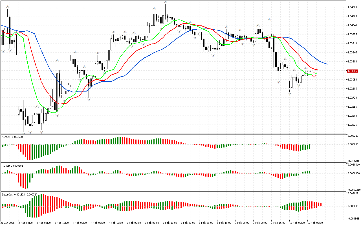361x226 pixels.
Task: Click the 7 Feb 08:00 time label
Action: (260, 223)
